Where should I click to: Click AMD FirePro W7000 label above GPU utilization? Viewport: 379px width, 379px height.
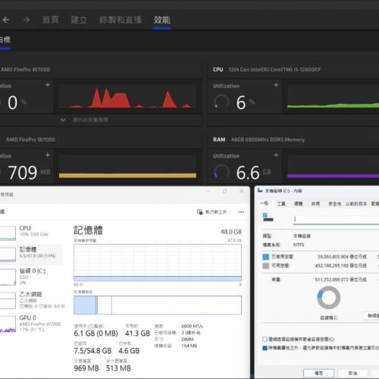click(x=25, y=70)
